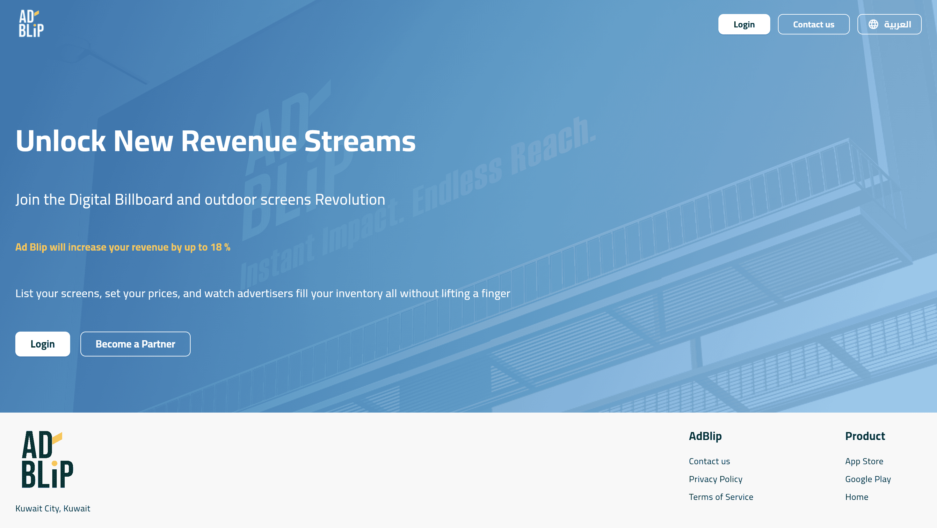Image resolution: width=937 pixels, height=528 pixels.
Task: Click the yellow 18% revenue increase text
Action: (123, 247)
